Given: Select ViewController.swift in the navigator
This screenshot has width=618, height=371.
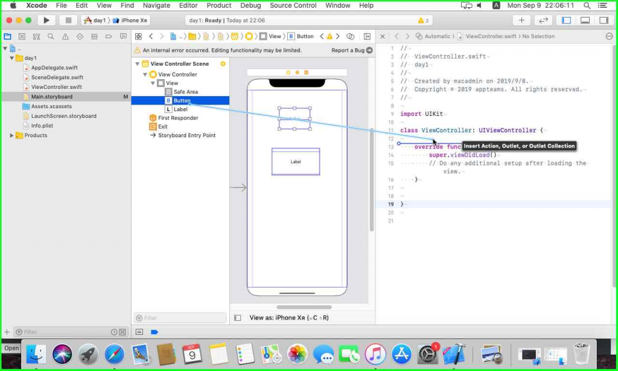Looking at the screenshot, I should [56, 87].
